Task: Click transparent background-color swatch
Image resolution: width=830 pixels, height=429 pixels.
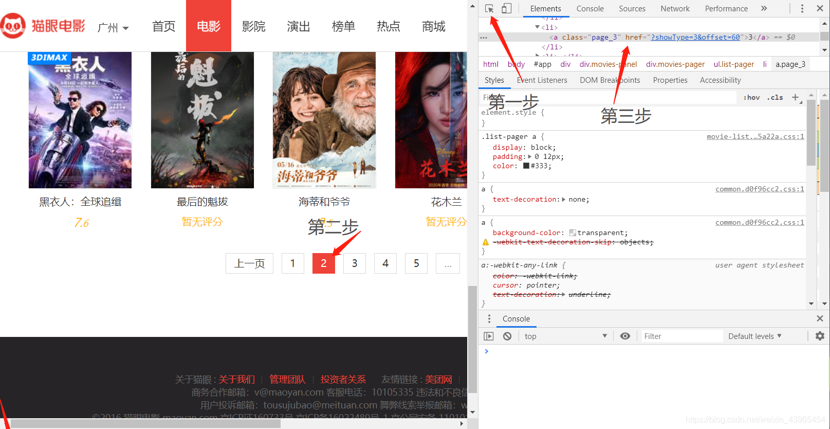Action: tap(573, 233)
